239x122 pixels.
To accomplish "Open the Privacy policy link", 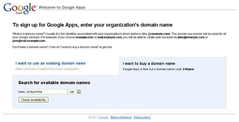I will 142,117.
